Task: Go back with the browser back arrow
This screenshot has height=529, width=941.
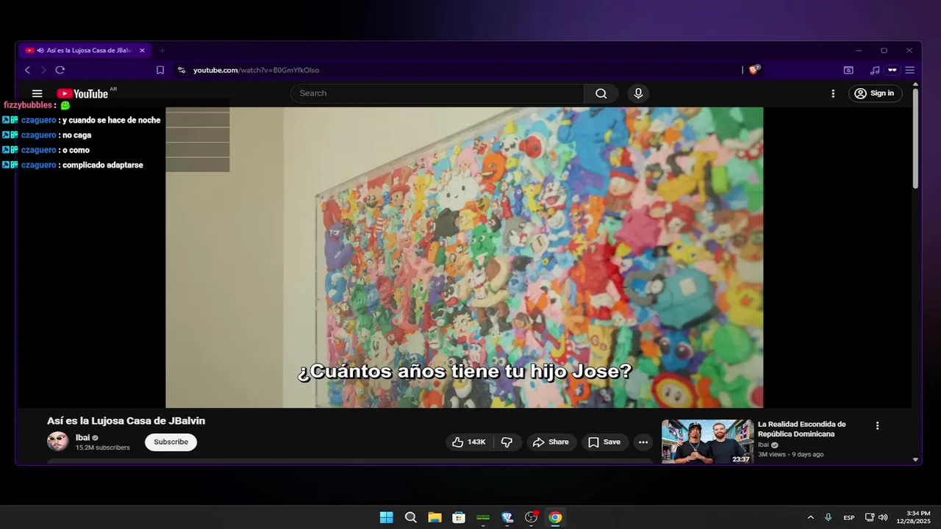Action: click(x=28, y=70)
